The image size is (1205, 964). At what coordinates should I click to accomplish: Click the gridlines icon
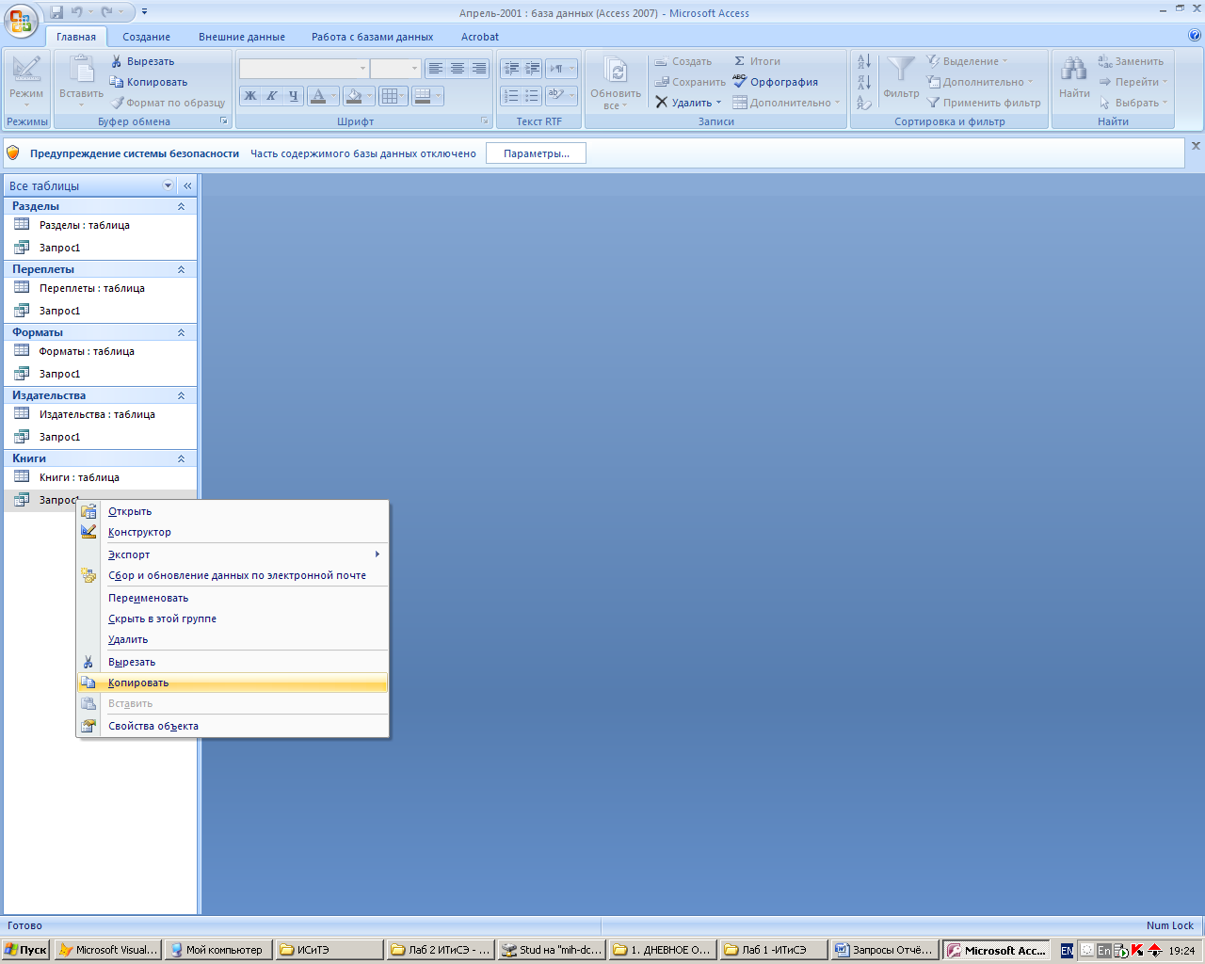(x=389, y=95)
